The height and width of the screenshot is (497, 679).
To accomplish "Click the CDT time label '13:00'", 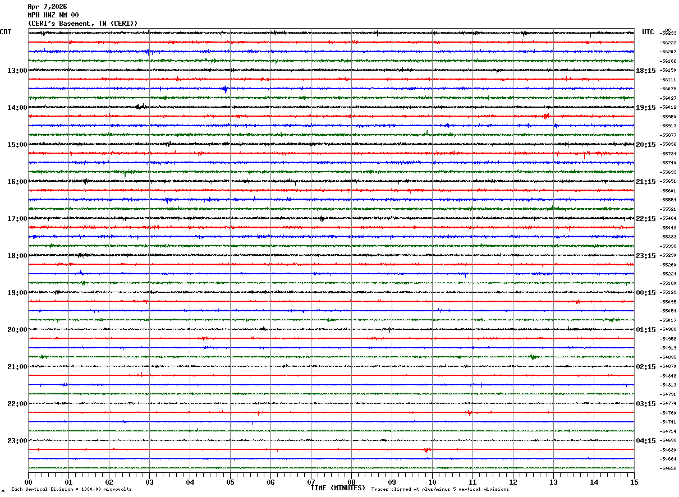I will coord(17,71).
